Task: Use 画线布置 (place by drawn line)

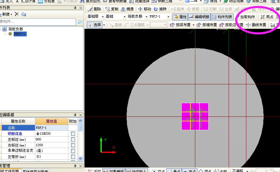Action: [256, 25]
